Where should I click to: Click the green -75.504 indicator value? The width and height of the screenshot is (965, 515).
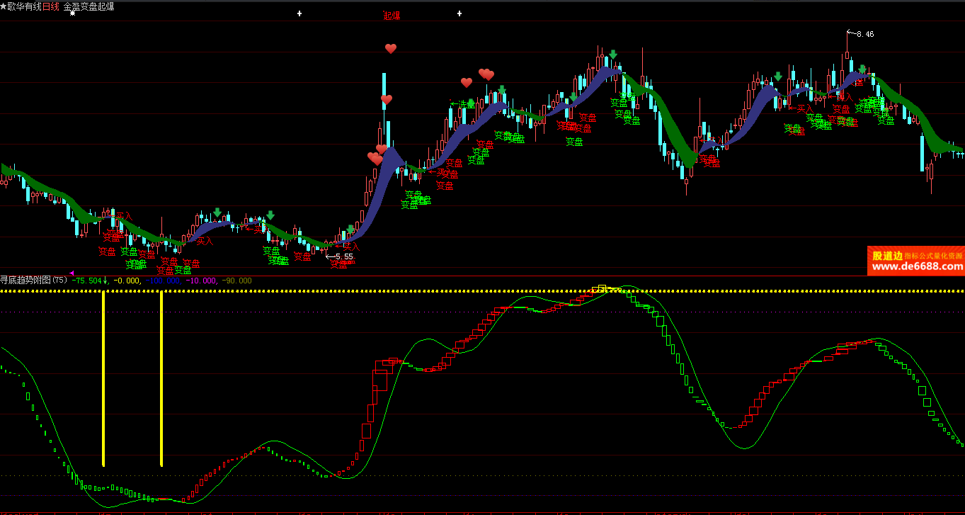87,281
